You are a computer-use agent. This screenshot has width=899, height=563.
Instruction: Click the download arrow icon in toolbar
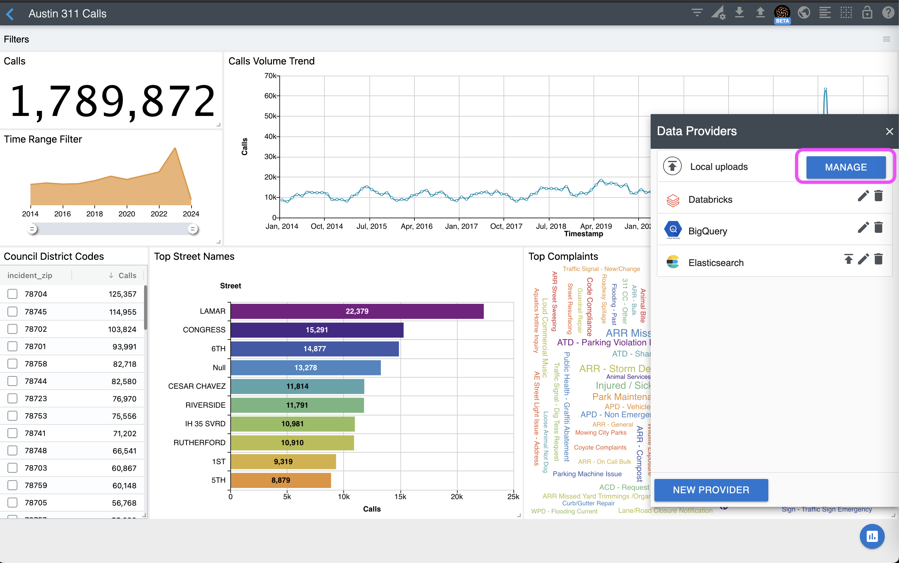(x=739, y=13)
